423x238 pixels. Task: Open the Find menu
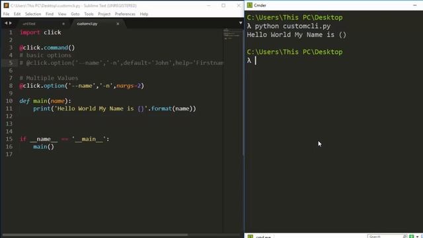50,14
